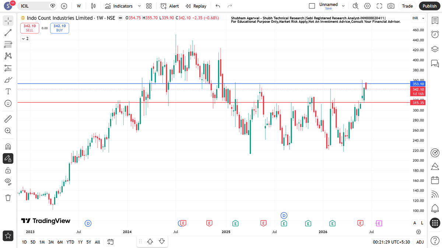The image size is (442, 248).
Task: Open the news feed icon
Action: tap(435, 194)
